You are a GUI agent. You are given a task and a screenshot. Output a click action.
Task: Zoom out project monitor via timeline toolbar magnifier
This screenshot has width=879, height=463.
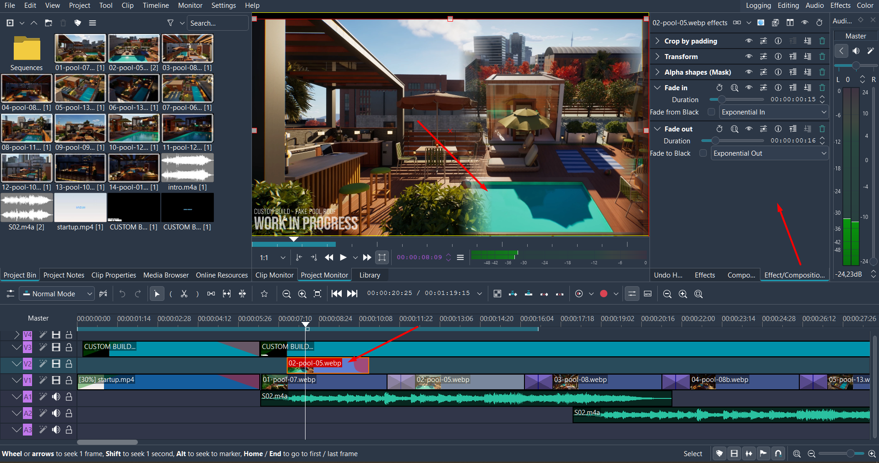click(287, 294)
